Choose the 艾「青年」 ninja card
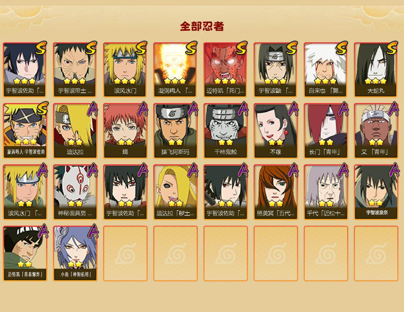Screen dimensions: 404x312 click(376, 131)
